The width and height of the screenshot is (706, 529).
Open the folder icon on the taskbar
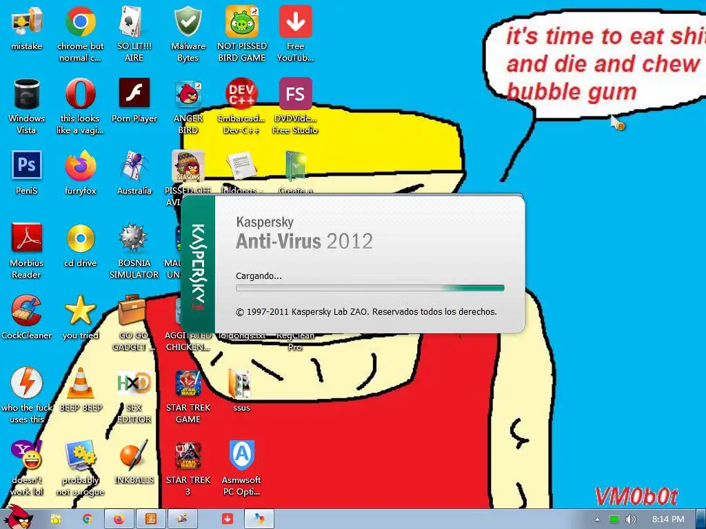point(55,519)
